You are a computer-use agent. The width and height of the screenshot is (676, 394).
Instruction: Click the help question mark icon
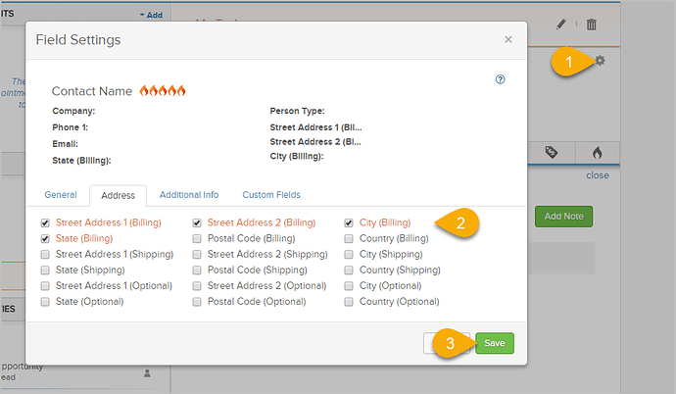click(500, 79)
